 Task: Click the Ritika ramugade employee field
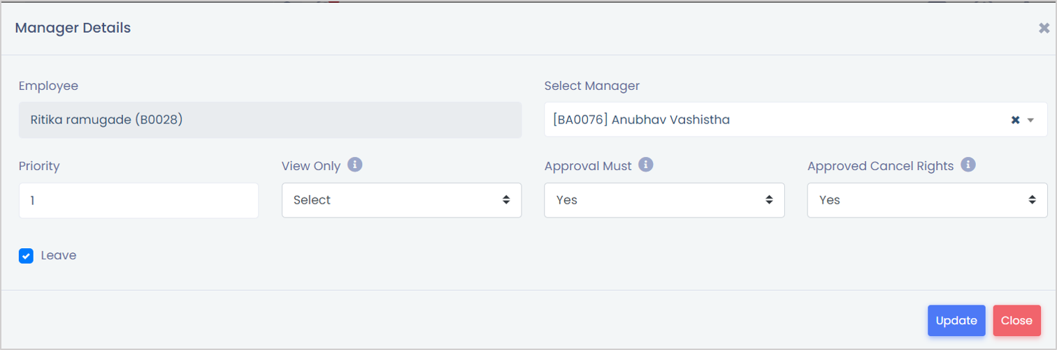point(270,120)
